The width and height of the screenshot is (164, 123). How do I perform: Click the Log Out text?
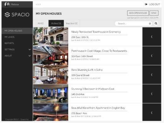coord(155,4)
